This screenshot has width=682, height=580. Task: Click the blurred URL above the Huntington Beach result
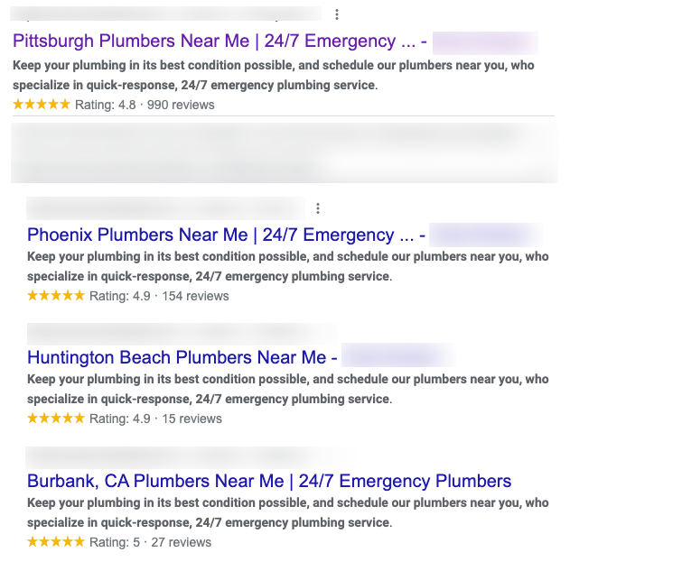point(181,333)
